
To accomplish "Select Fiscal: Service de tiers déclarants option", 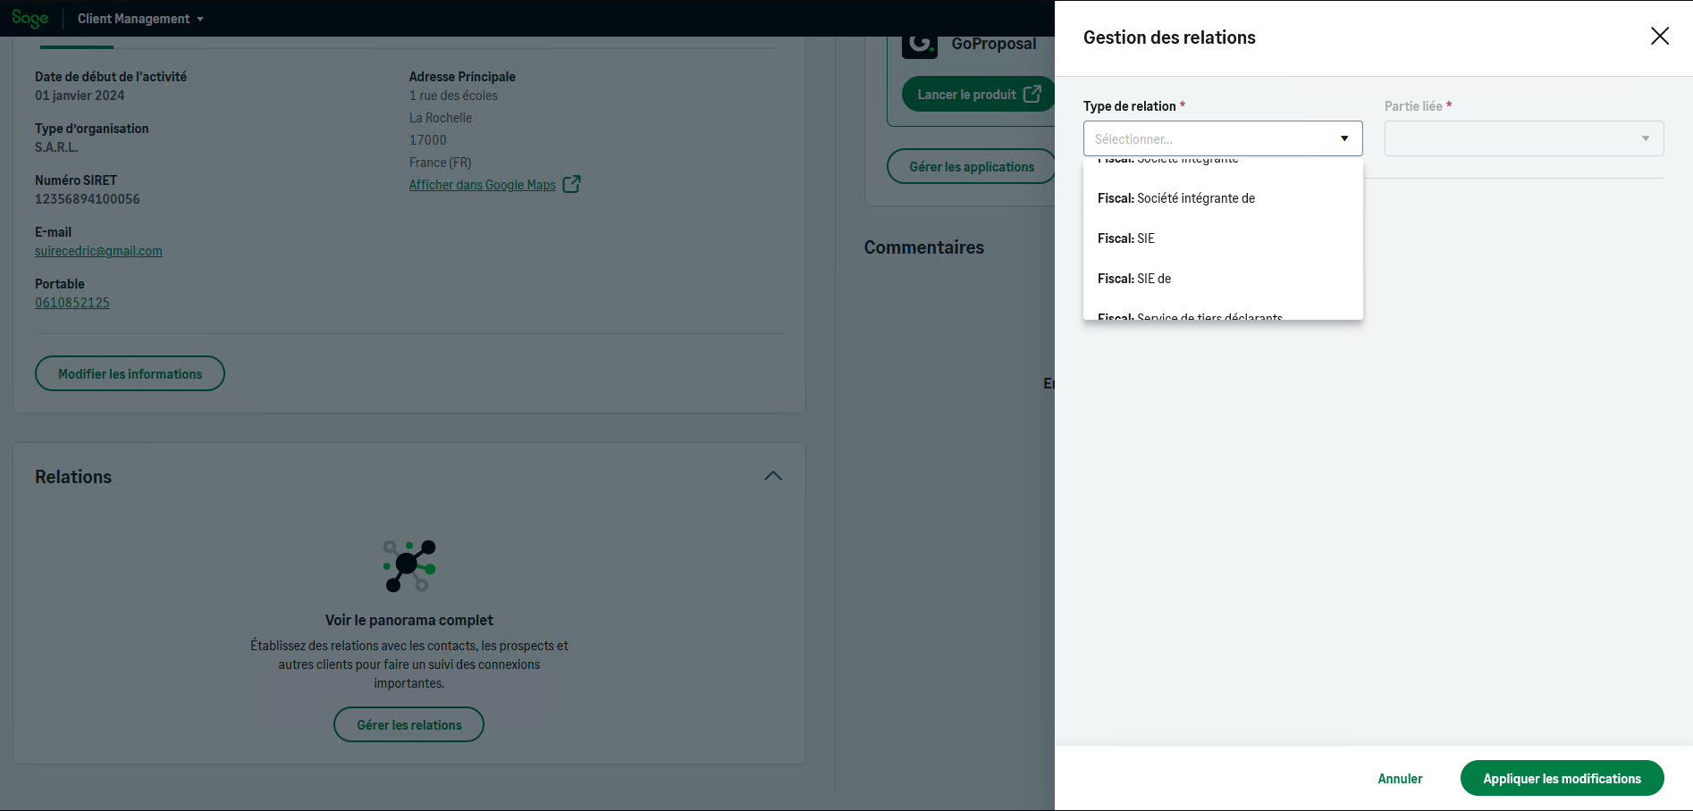I will pos(1190,315).
